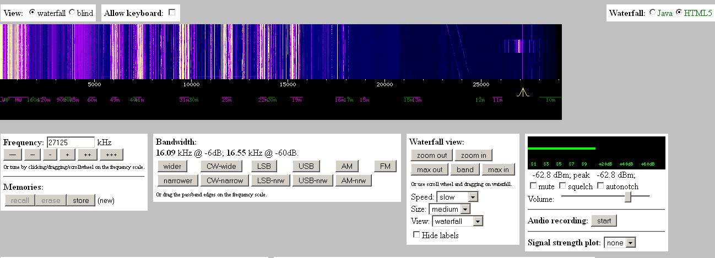Tick the Hide labels checkbox
Screen dimensions: 715x258
coord(416,235)
